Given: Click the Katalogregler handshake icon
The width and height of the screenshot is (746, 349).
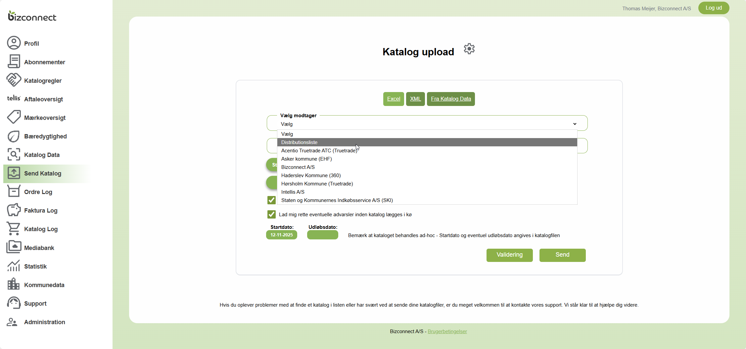Looking at the screenshot, I should point(14,80).
